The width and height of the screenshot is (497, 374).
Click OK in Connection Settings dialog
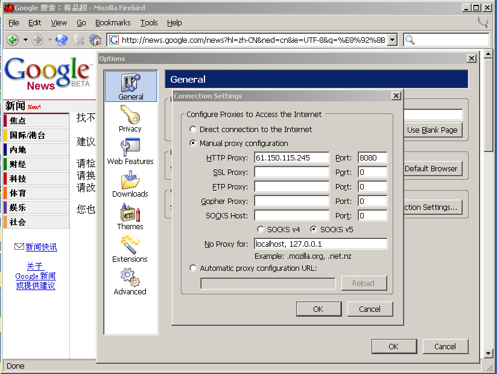[x=318, y=309]
